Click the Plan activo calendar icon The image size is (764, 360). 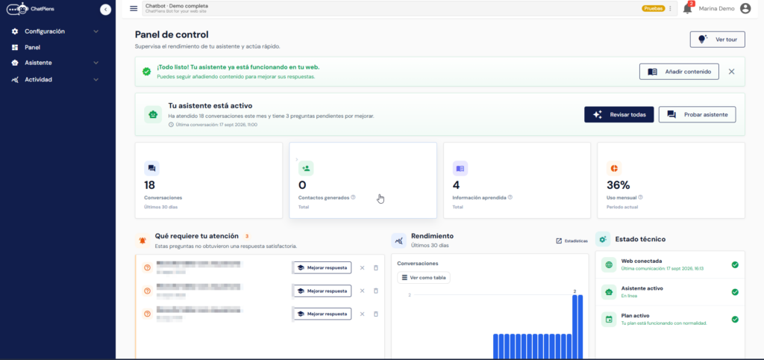(609, 320)
